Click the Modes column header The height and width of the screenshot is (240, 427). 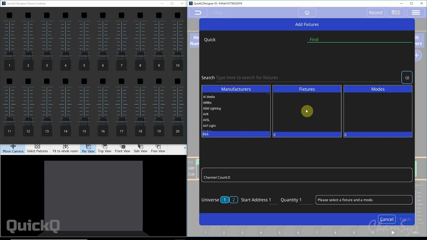click(x=378, y=89)
